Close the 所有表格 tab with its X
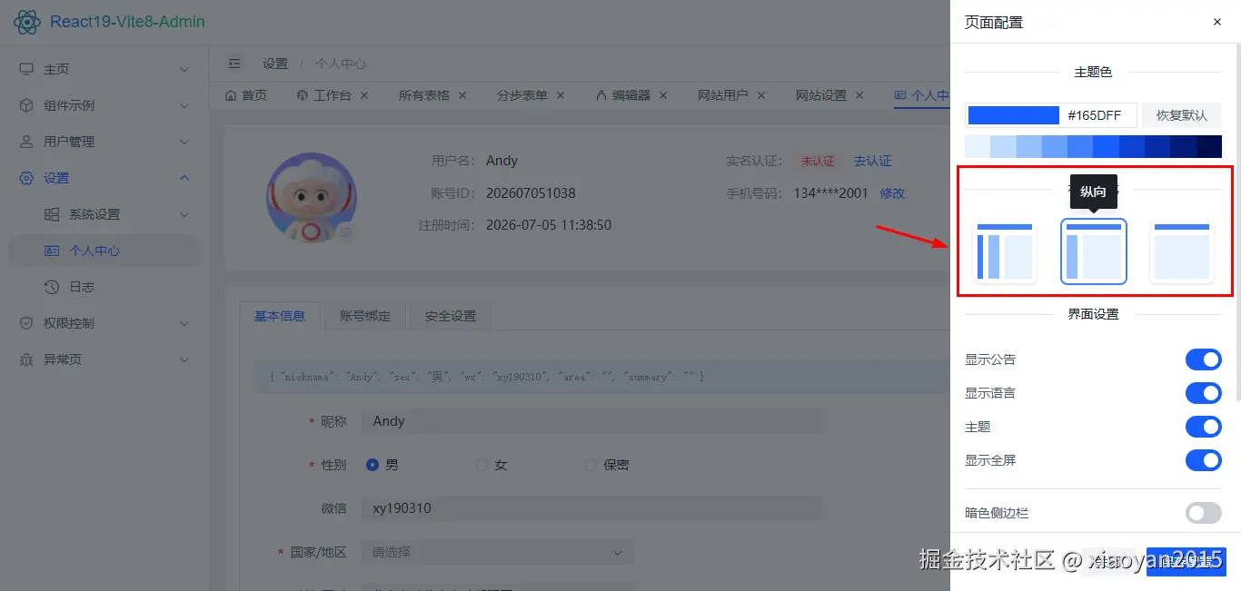1241x591 pixels. [x=462, y=95]
